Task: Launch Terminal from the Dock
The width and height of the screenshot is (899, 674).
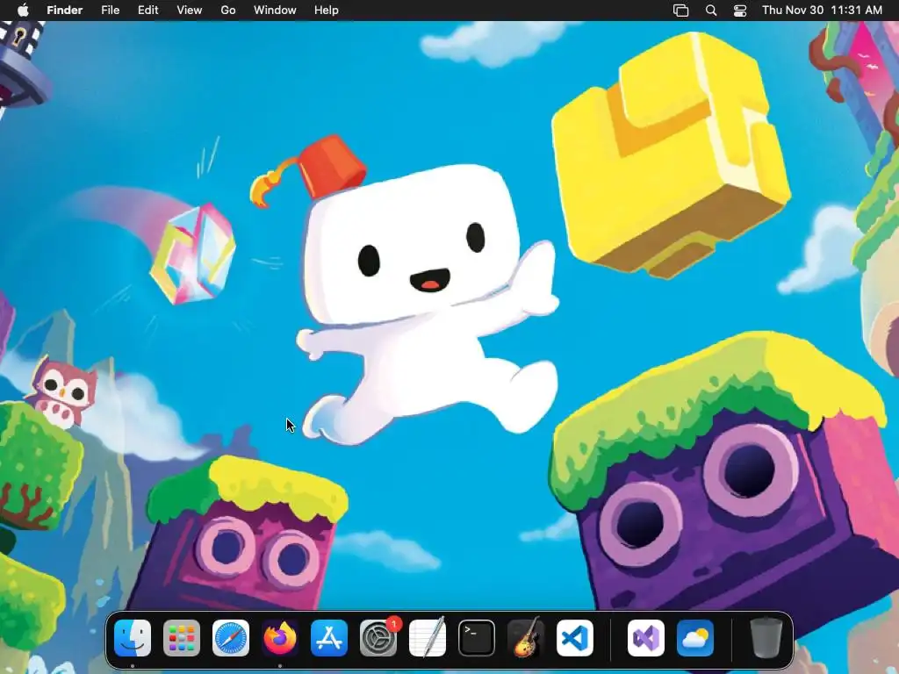Action: click(x=477, y=638)
